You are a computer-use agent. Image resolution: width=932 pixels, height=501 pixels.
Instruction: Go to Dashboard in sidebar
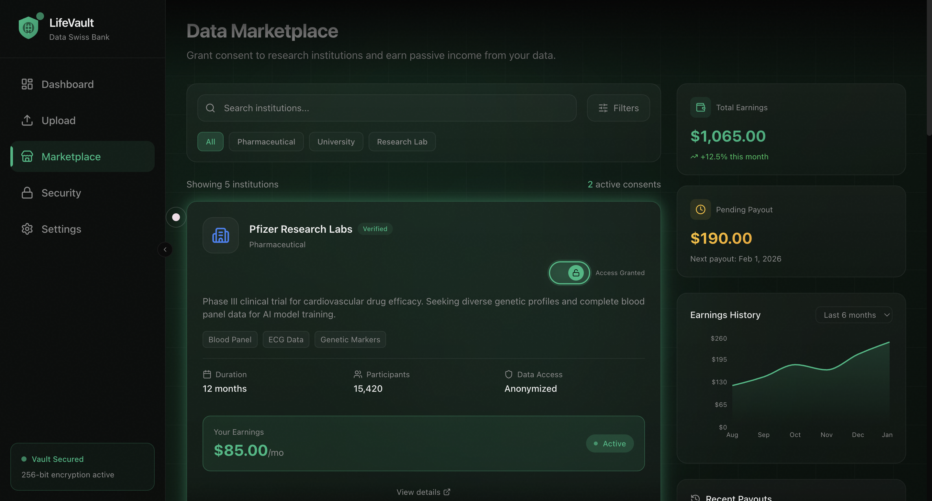point(67,84)
